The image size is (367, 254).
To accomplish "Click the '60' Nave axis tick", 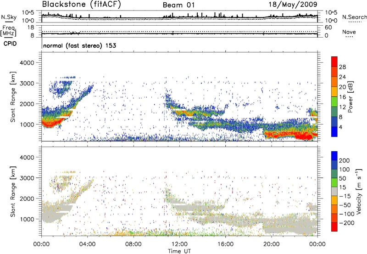I will point(328,28).
